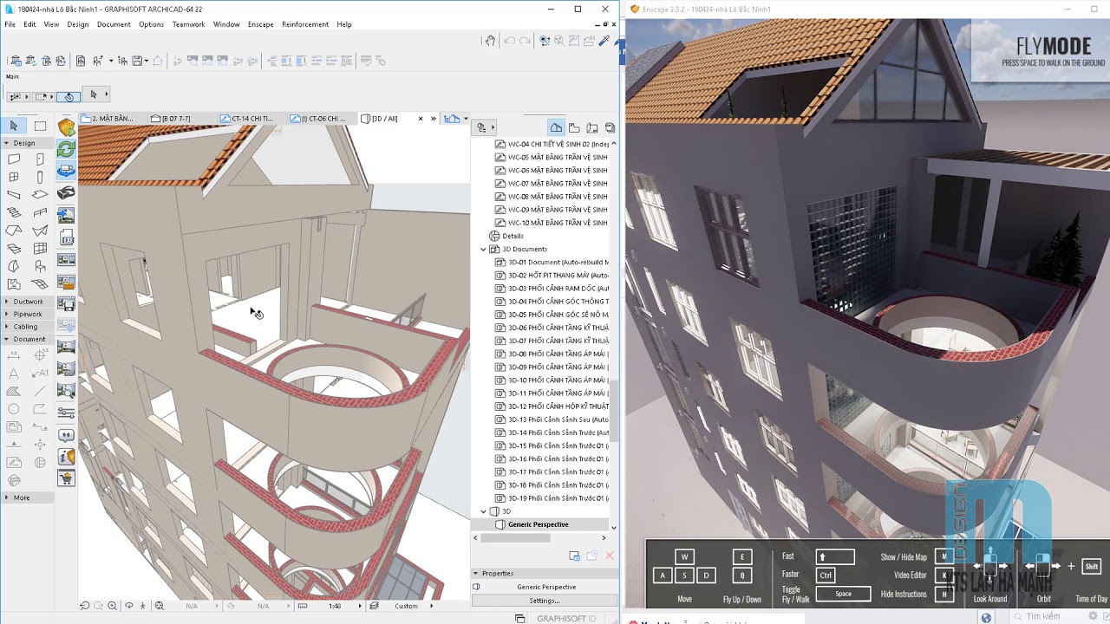Image resolution: width=1110 pixels, height=624 pixels.
Task: Select WC-07 MẶT BẰNG TRẦN VỆ SINH item
Action: click(557, 183)
